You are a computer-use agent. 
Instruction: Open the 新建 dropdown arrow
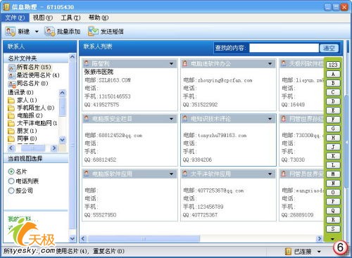click(x=37, y=32)
